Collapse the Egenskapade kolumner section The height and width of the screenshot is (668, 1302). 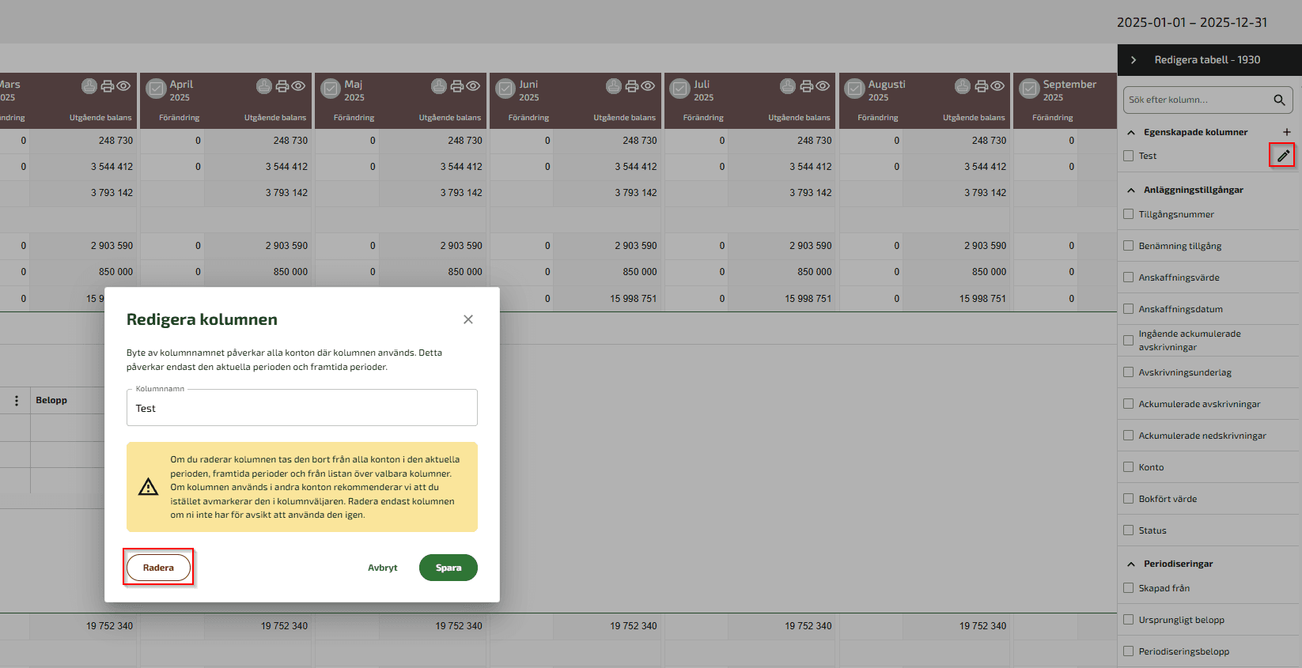1131,132
